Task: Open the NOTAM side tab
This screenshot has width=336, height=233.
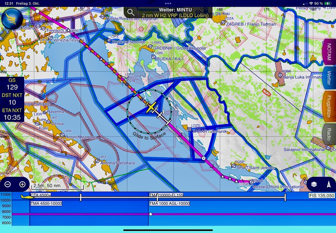Action: (x=329, y=52)
